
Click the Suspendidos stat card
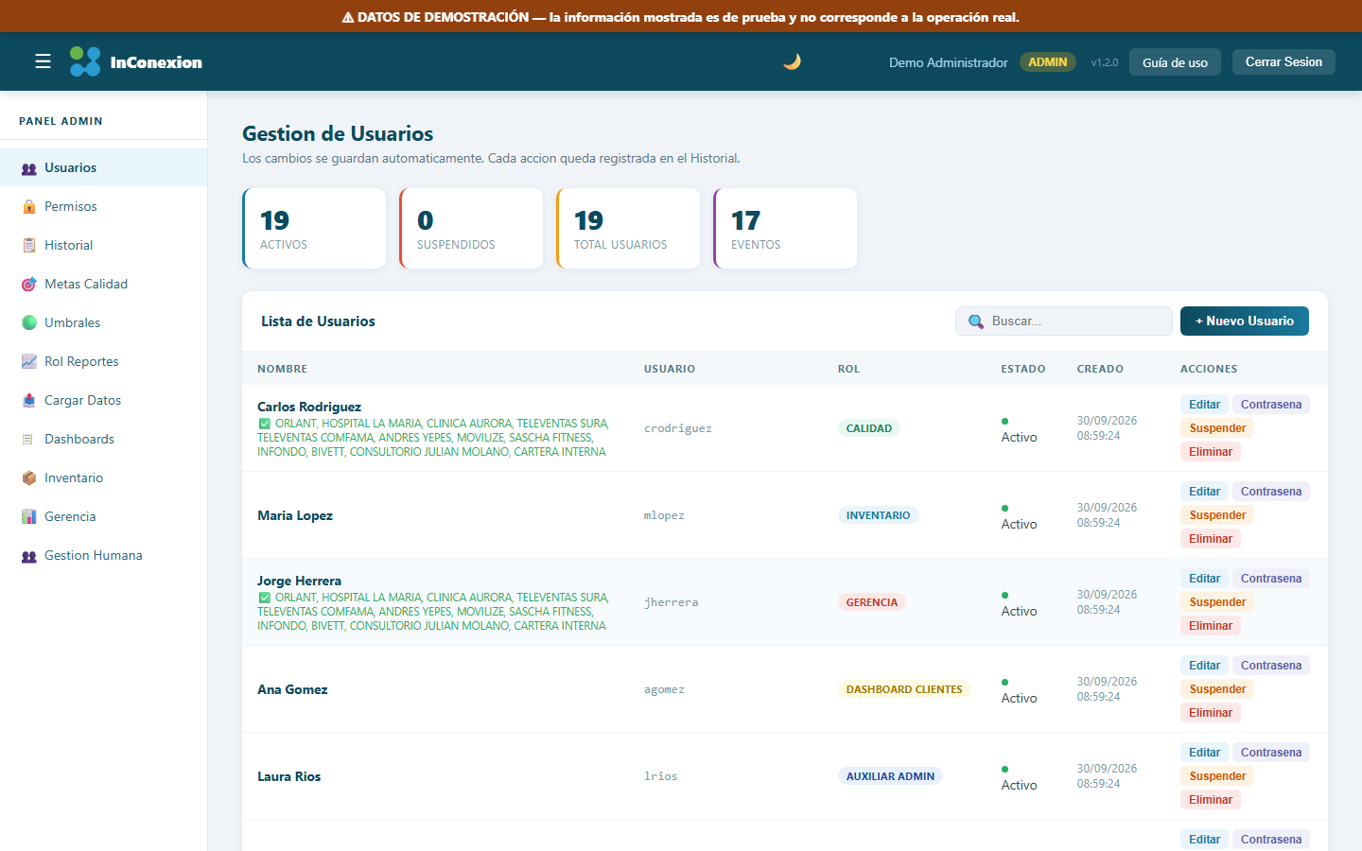pyautogui.click(x=471, y=228)
